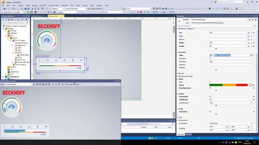Click the MaxValue input field

tap(231, 62)
